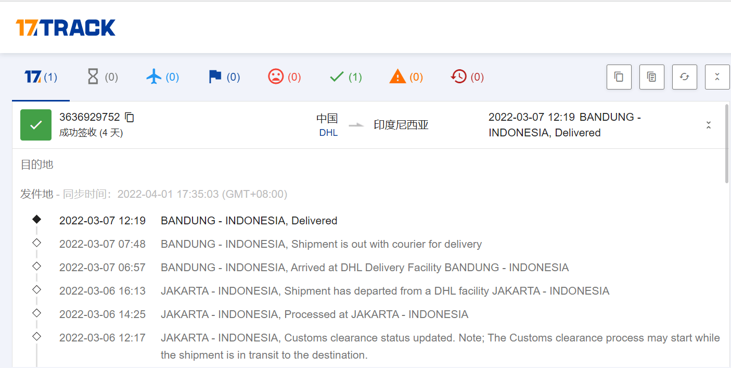Collapse the shipment details chevron
The width and height of the screenshot is (731, 368).
click(708, 125)
